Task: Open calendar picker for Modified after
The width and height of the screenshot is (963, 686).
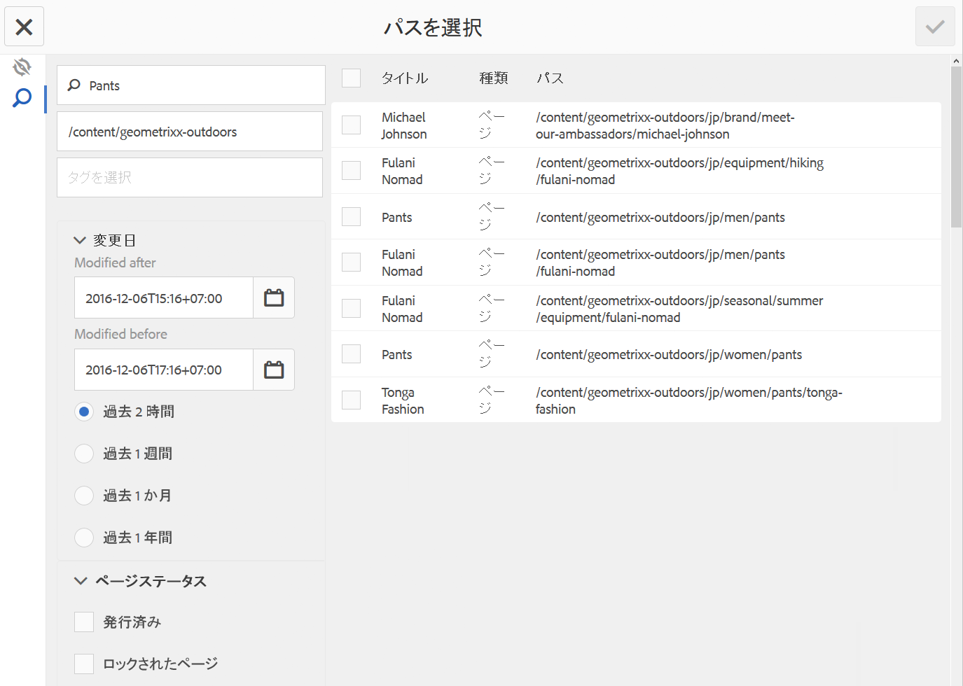Action: click(x=274, y=297)
